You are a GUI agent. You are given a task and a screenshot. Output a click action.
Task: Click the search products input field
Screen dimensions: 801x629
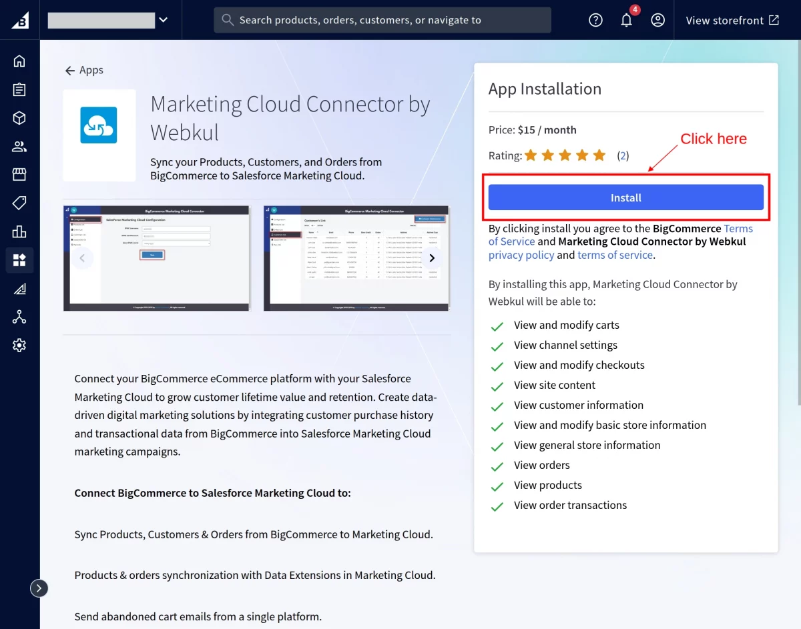(382, 20)
